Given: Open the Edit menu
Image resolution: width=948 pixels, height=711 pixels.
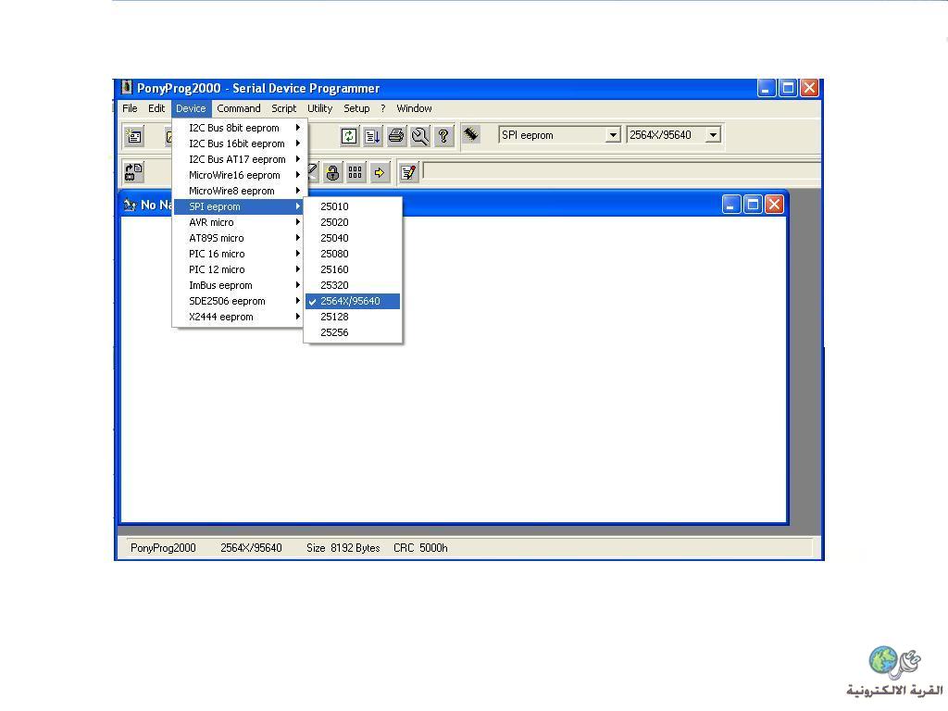Looking at the screenshot, I should [x=156, y=108].
